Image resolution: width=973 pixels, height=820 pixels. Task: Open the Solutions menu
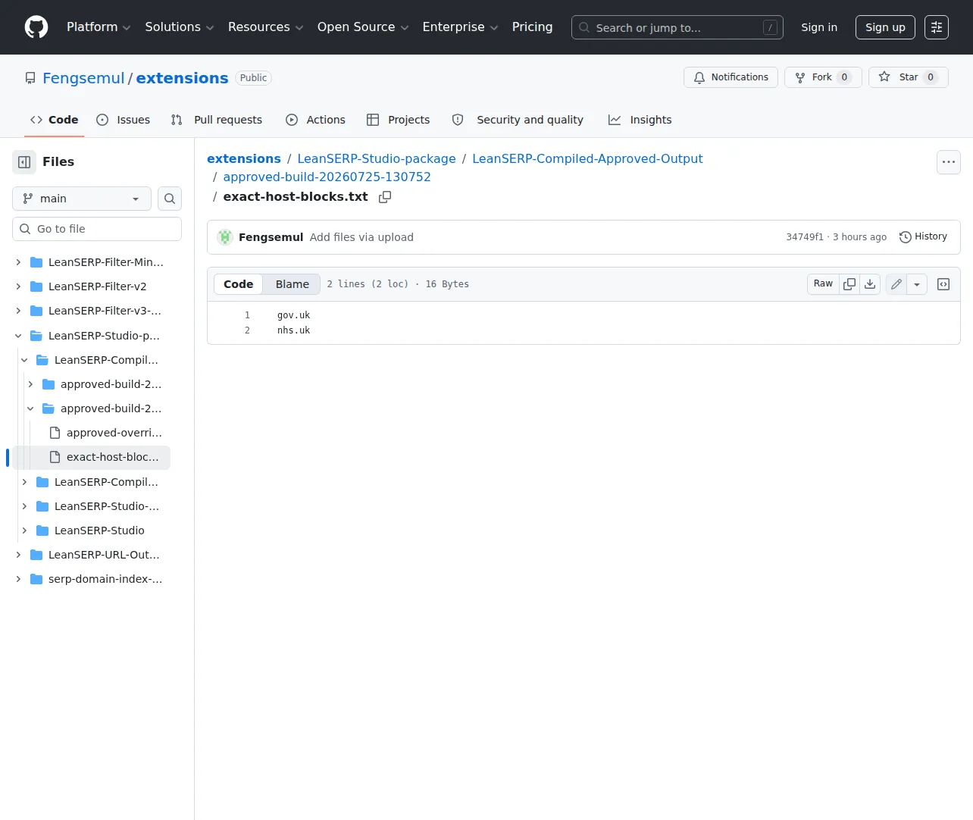tap(180, 27)
